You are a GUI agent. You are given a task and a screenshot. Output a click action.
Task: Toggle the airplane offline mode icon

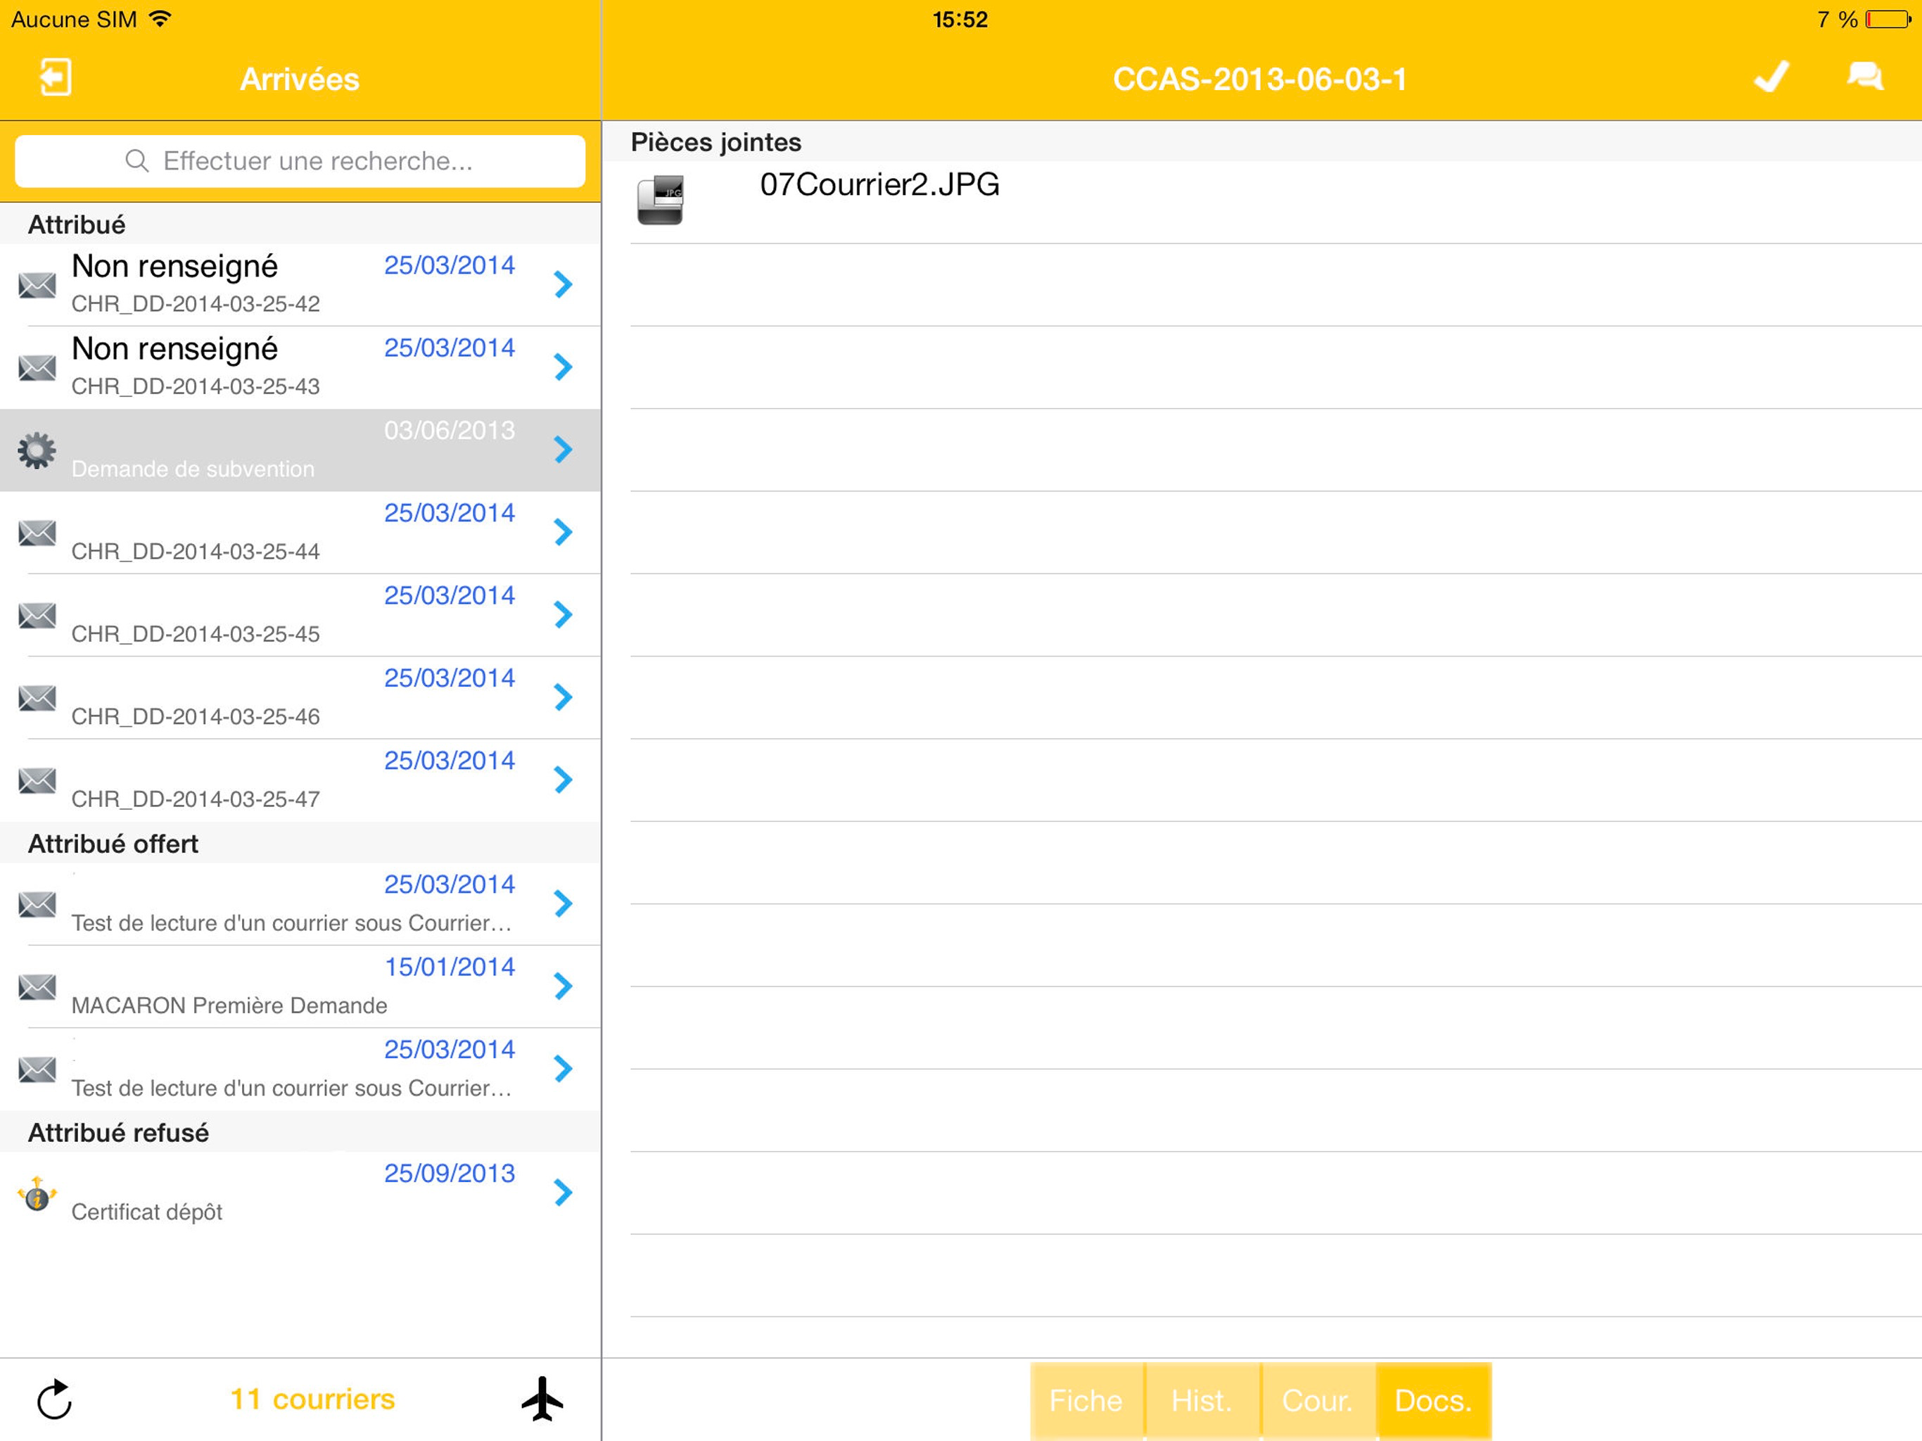tap(543, 1398)
